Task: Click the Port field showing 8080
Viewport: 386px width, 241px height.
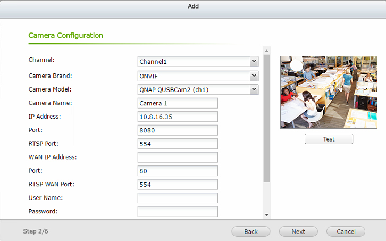Action: (178, 130)
